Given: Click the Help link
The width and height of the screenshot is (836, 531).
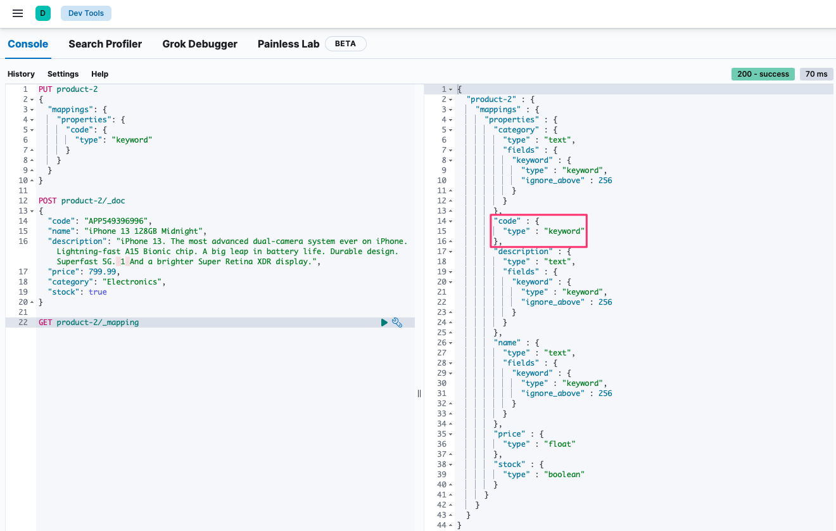Looking at the screenshot, I should [x=99, y=74].
